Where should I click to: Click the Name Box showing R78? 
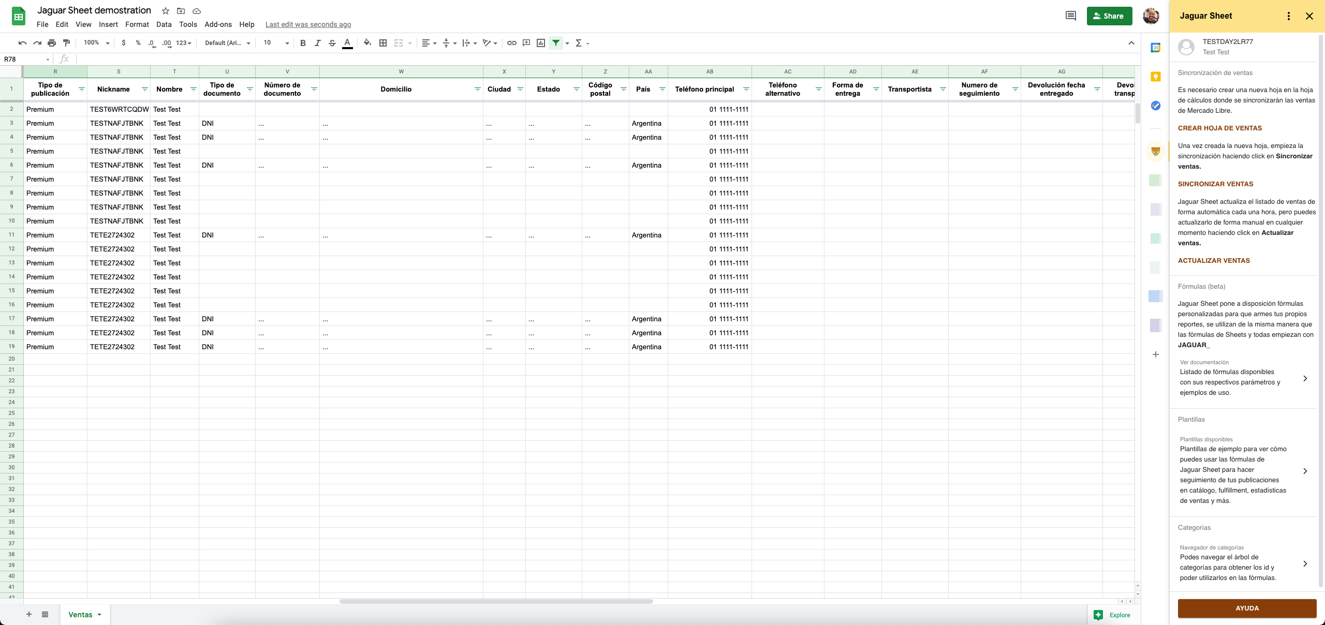(x=23, y=58)
